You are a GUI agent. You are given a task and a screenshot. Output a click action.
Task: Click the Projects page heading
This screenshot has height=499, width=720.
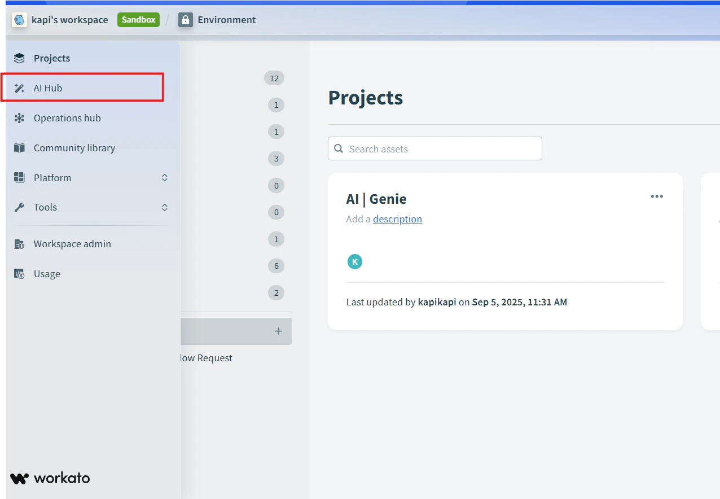(366, 98)
